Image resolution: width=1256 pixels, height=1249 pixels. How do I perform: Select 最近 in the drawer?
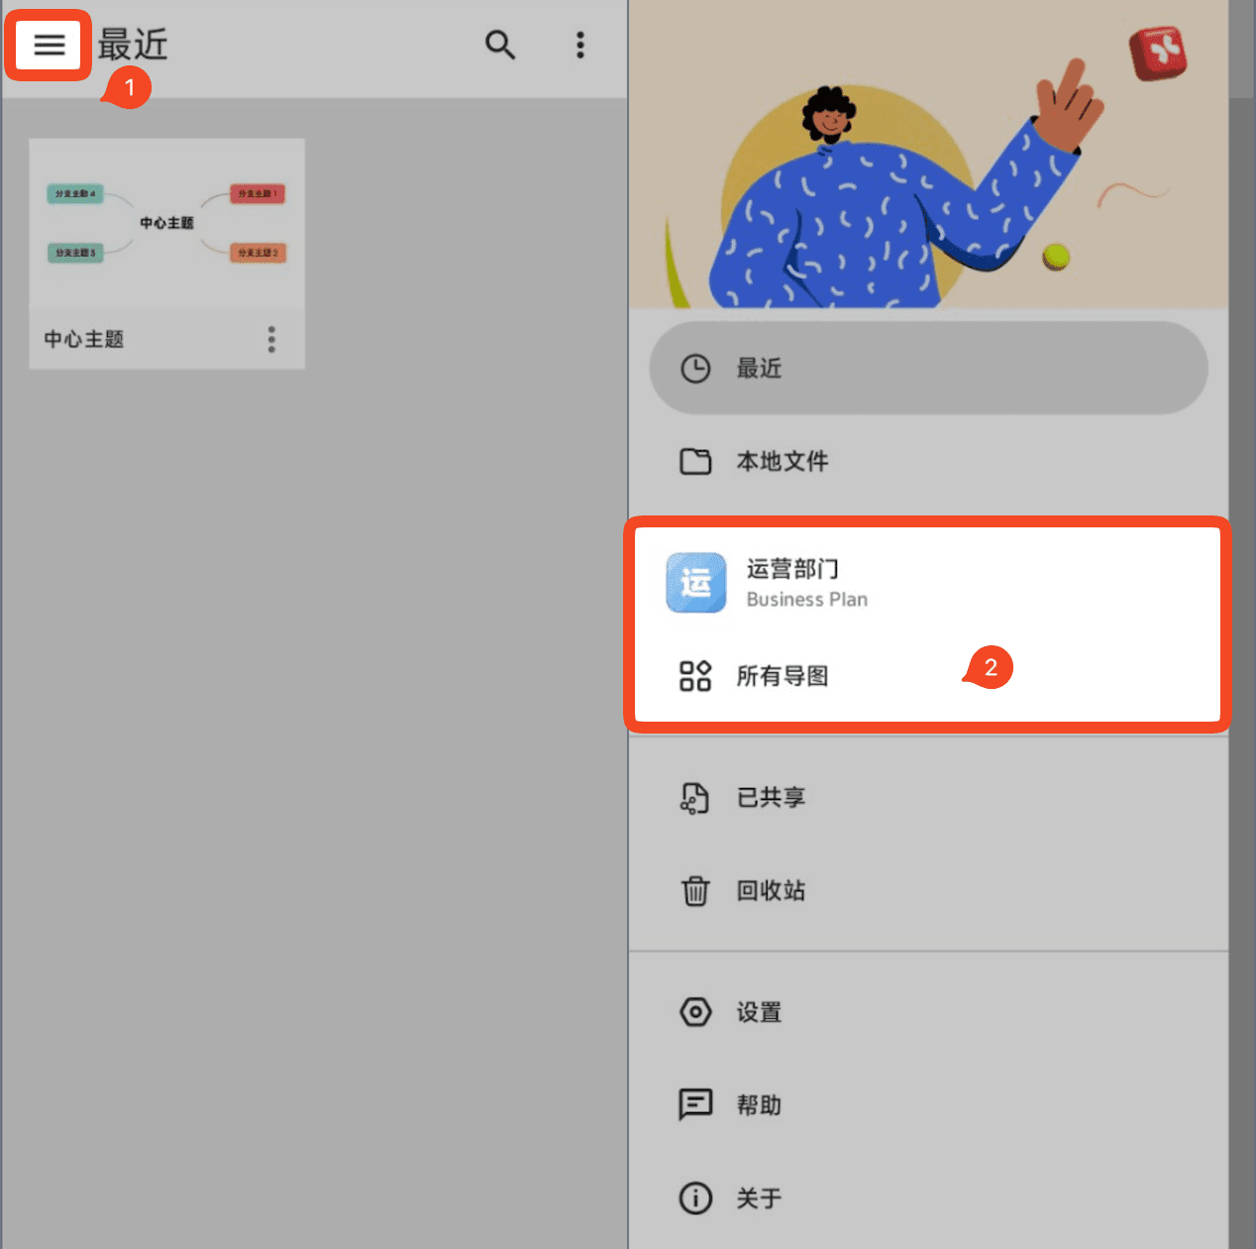pos(928,368)
